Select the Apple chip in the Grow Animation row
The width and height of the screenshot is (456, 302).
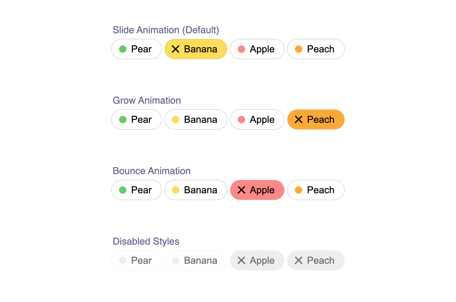point(257,119)
